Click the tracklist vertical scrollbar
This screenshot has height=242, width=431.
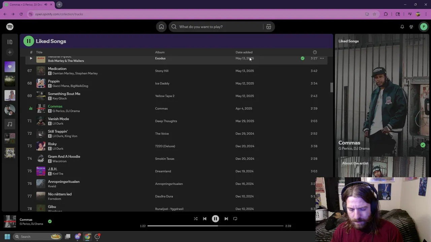click(331, 87)
